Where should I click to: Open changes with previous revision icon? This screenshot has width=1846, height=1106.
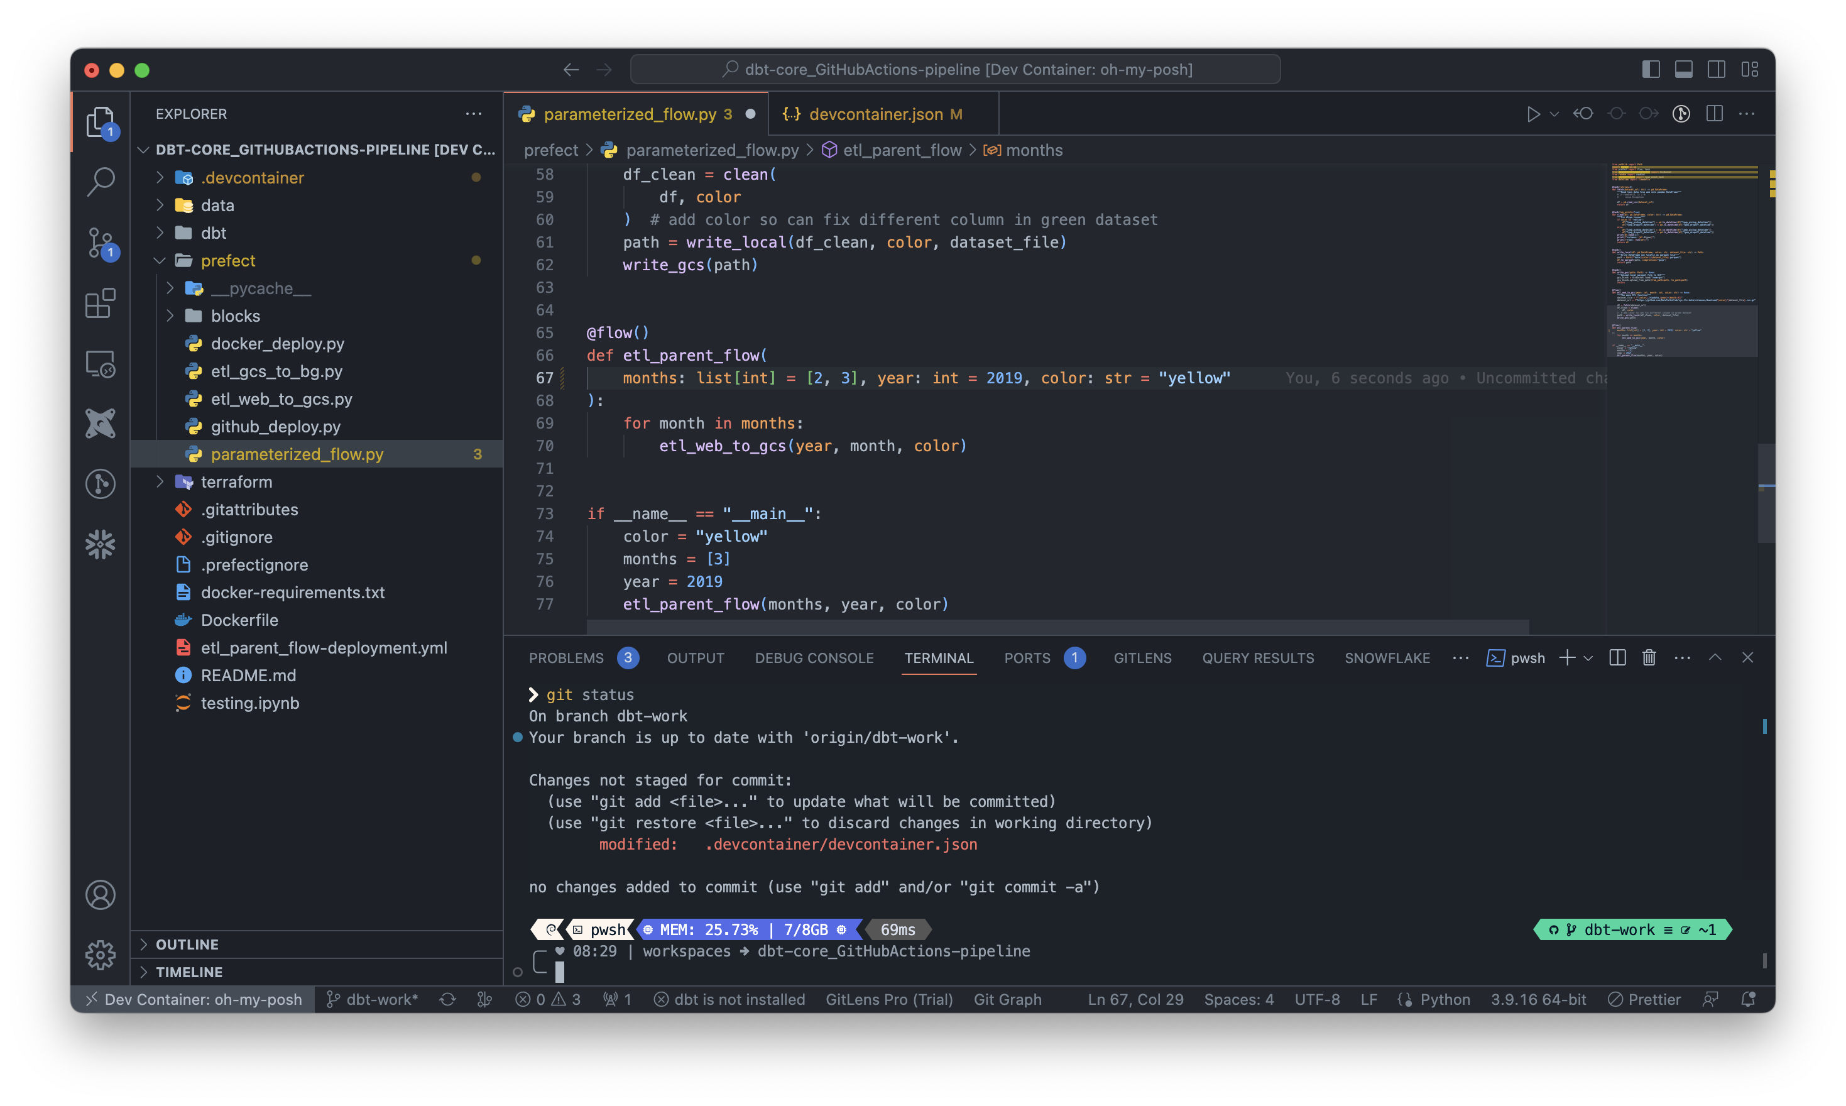pyautogui.click(x=1583, y=114)
